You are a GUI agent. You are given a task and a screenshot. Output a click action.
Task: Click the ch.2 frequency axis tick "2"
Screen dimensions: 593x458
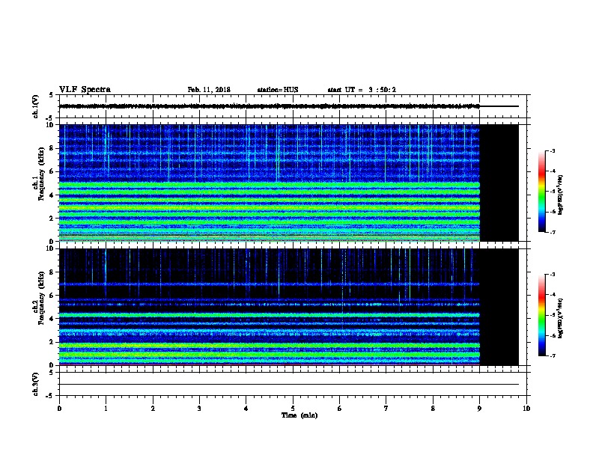[52, 342]
